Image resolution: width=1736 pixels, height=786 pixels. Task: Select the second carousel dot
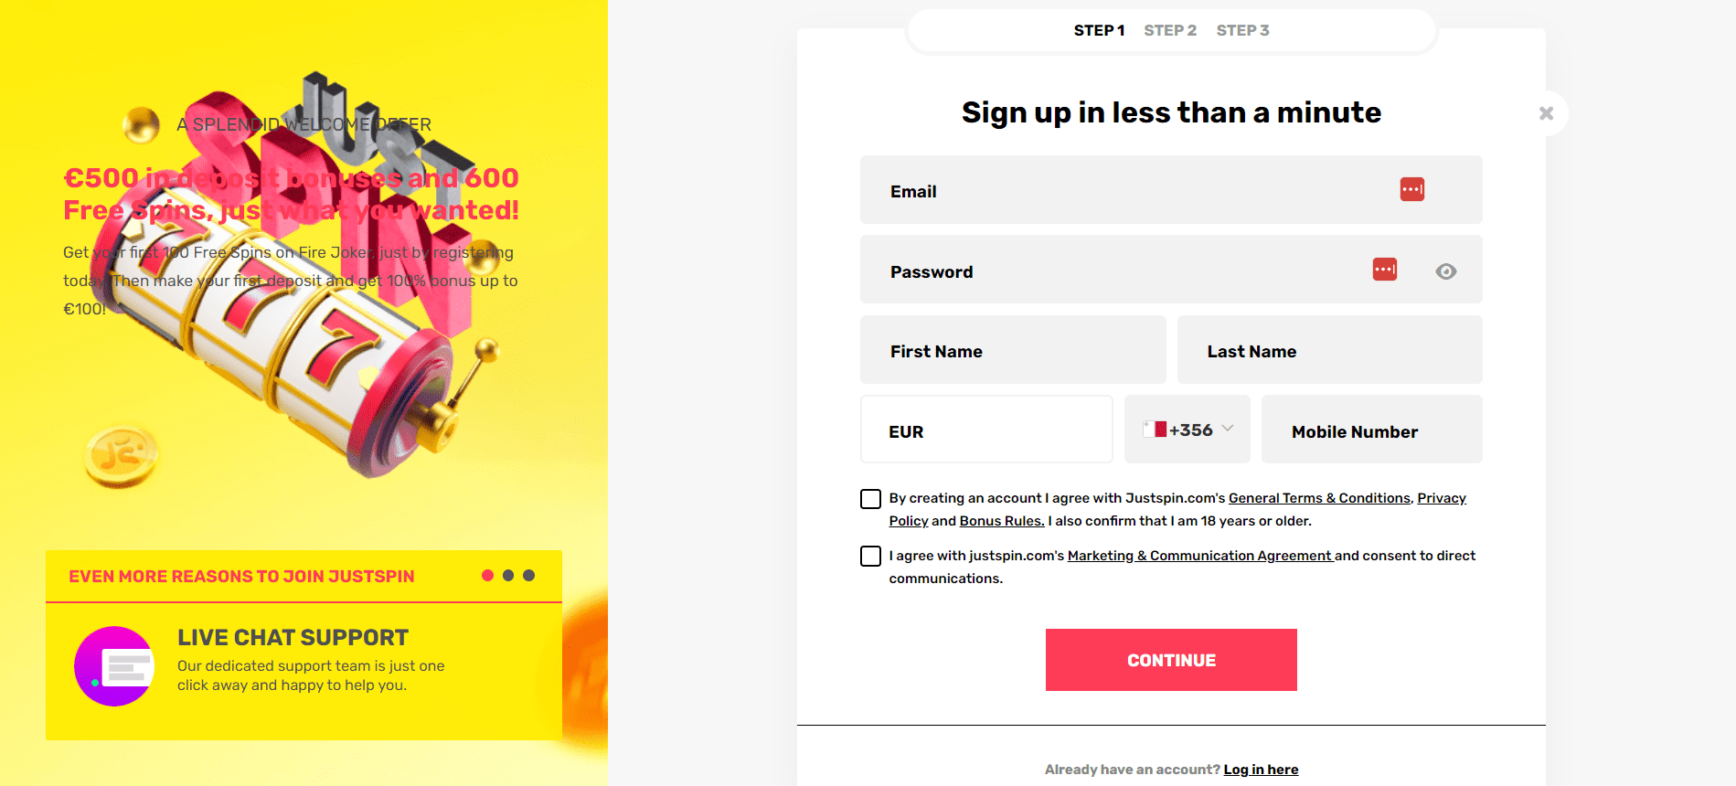coord(508,576)
